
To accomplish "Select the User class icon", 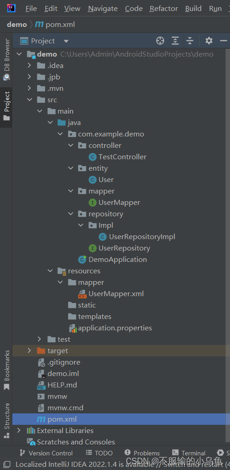I will point(93,179).
